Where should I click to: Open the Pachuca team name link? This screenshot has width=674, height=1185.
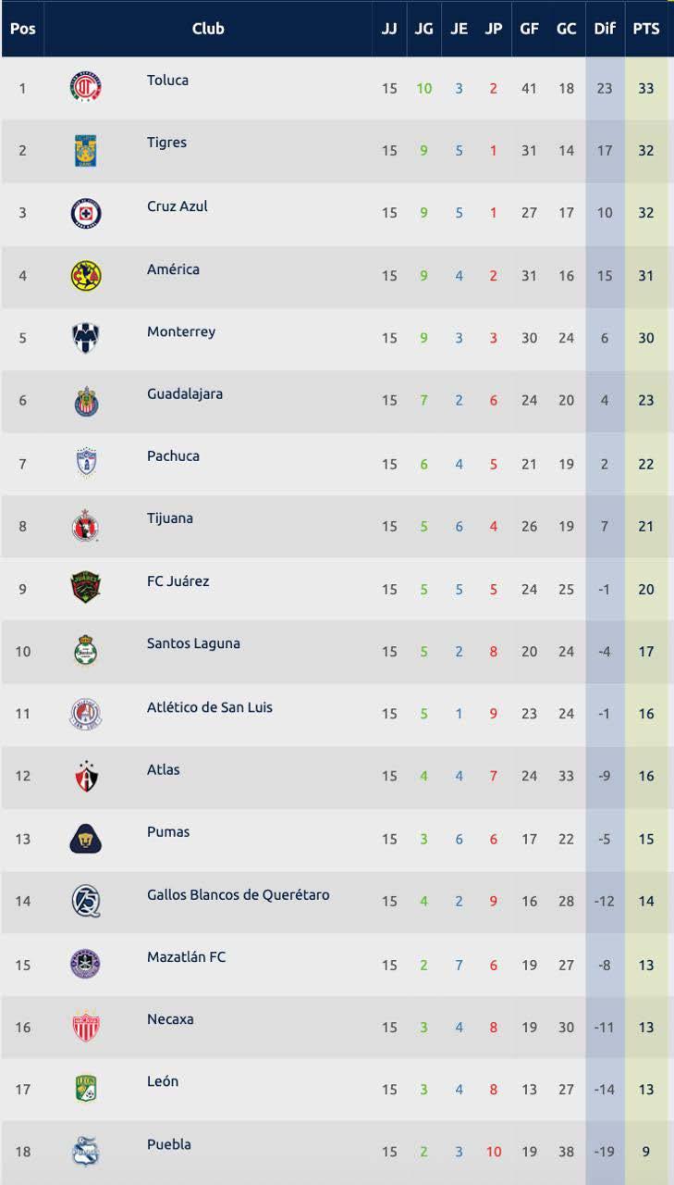tap(173, 455)
